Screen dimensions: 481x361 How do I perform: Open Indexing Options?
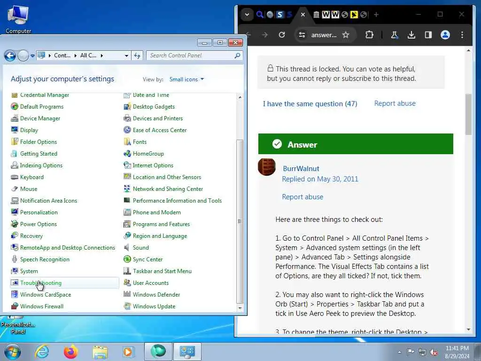[41, 165]
